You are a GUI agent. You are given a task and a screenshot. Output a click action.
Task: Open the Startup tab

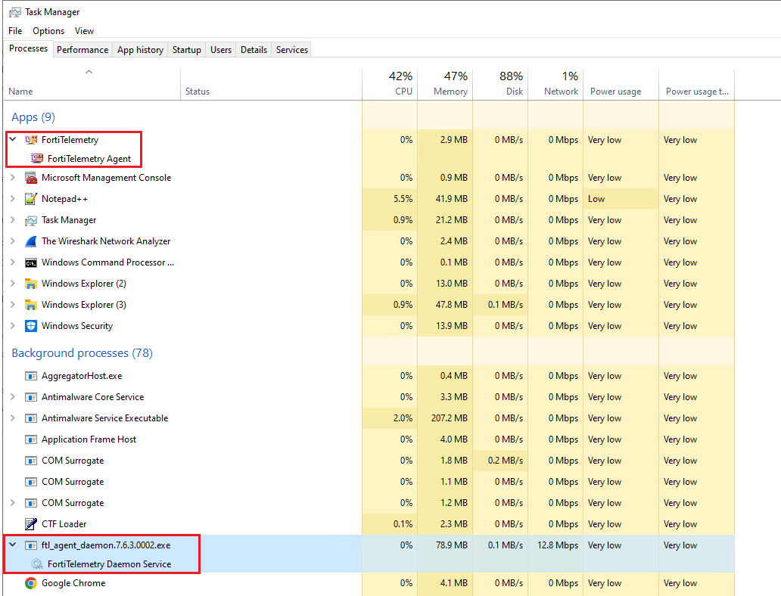pos(186,50)
